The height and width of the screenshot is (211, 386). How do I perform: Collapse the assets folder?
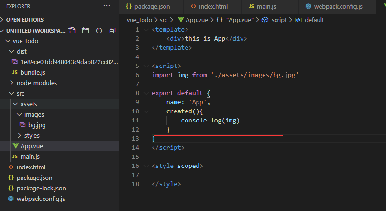point(15,104)
